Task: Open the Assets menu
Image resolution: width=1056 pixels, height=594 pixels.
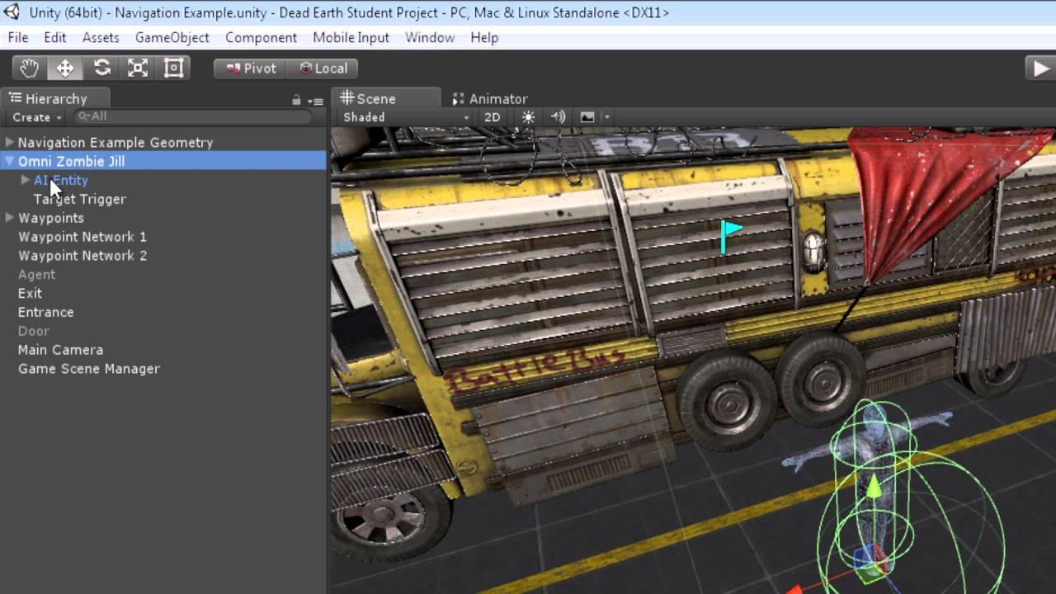Action: coord(101,37)
